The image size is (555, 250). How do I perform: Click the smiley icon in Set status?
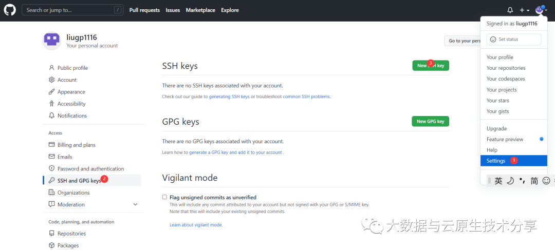tap(493, 40)
